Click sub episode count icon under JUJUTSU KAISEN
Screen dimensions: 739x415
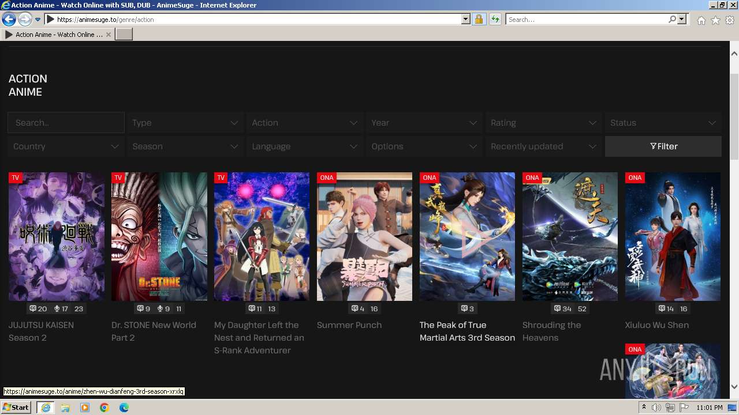tap(33, 308)
